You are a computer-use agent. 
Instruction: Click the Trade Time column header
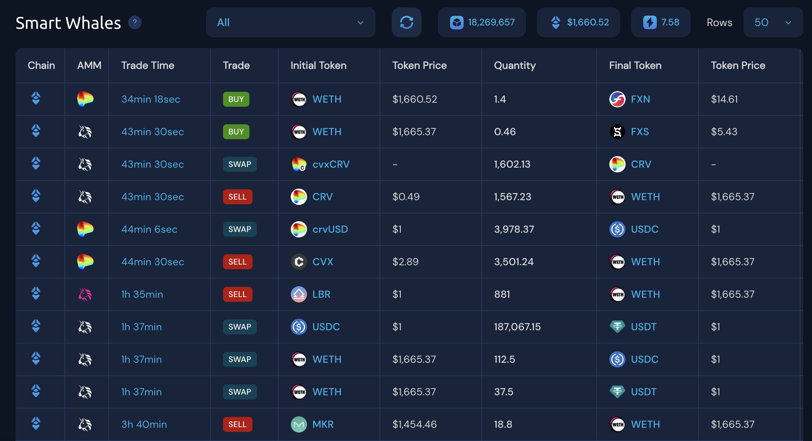[x=148, y=65]
